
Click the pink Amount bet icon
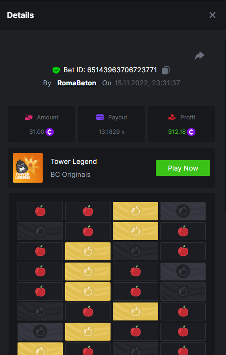[x=29, y=117]
